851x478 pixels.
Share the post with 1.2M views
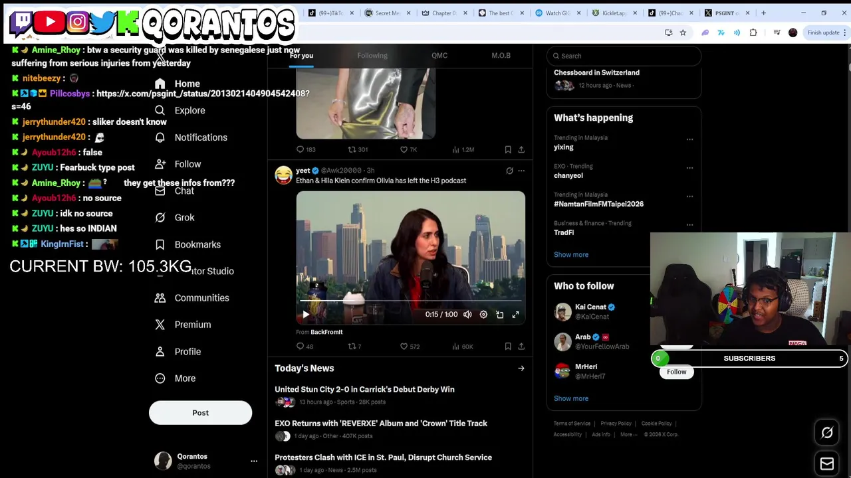click(521, 150)
